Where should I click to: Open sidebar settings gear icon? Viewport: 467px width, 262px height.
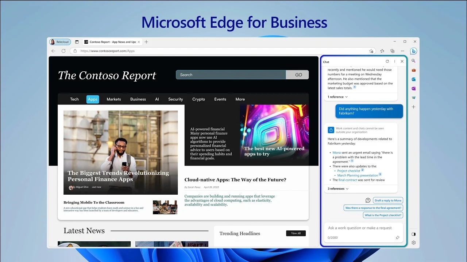click(x=413, y=243)
